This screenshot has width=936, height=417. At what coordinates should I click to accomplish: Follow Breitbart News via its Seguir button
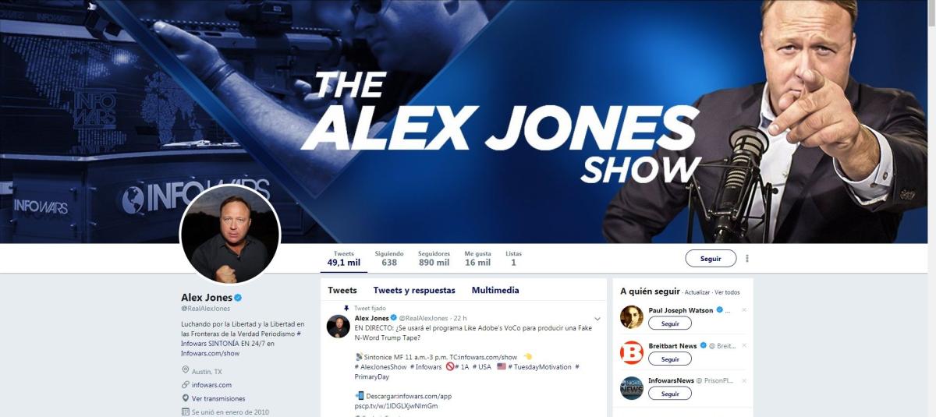pos(670,359)
